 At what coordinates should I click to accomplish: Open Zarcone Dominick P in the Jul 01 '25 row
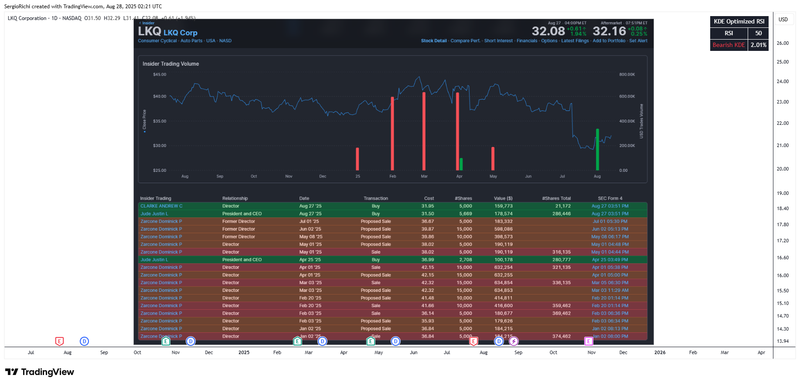pos(161,221)
